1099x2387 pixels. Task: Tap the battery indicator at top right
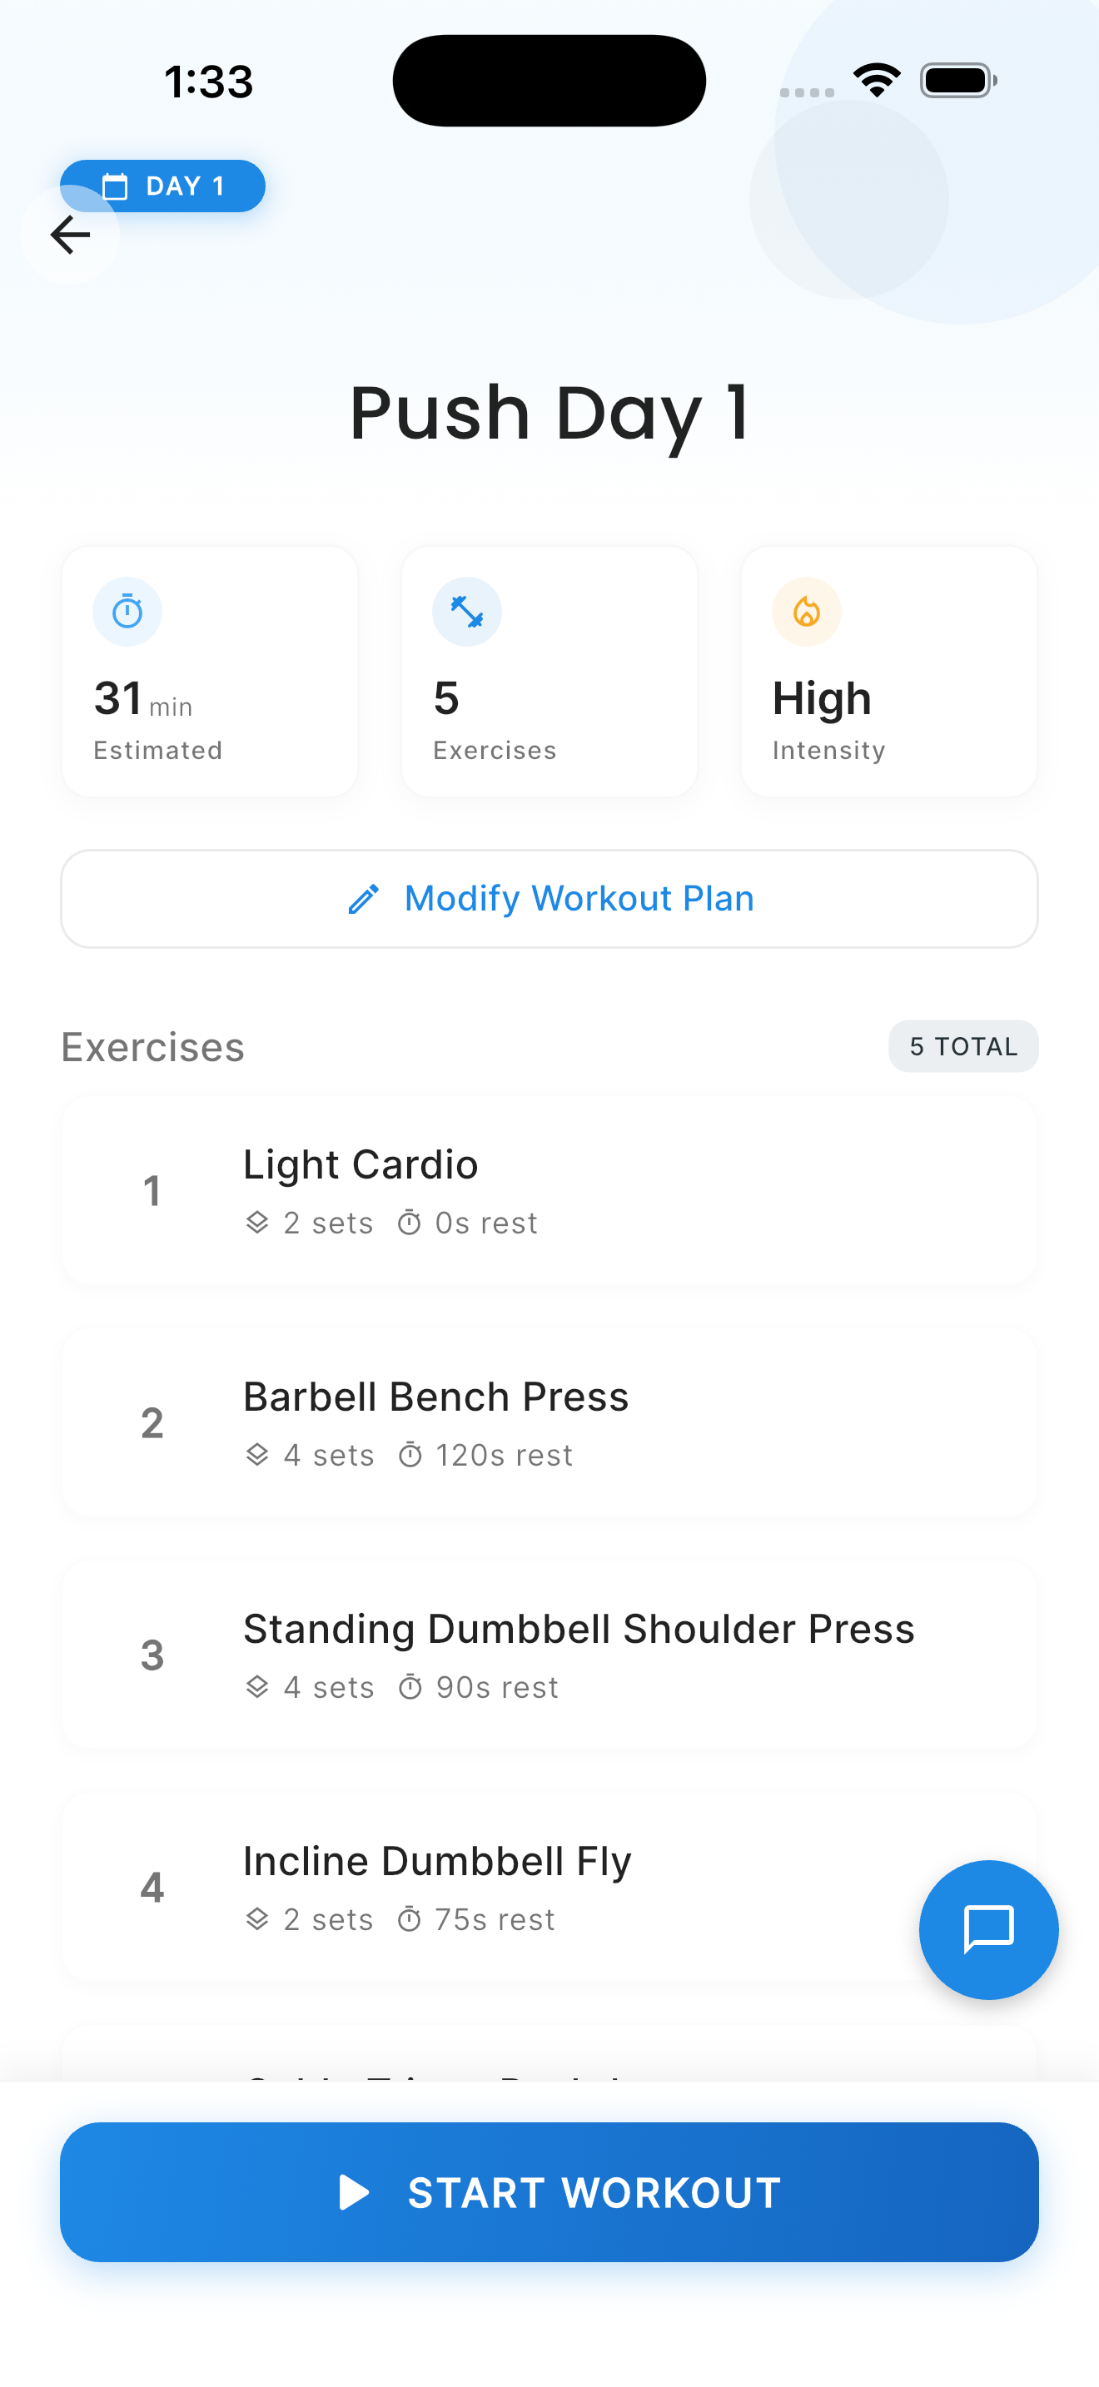pyautogui.click(x=958, y=80)
